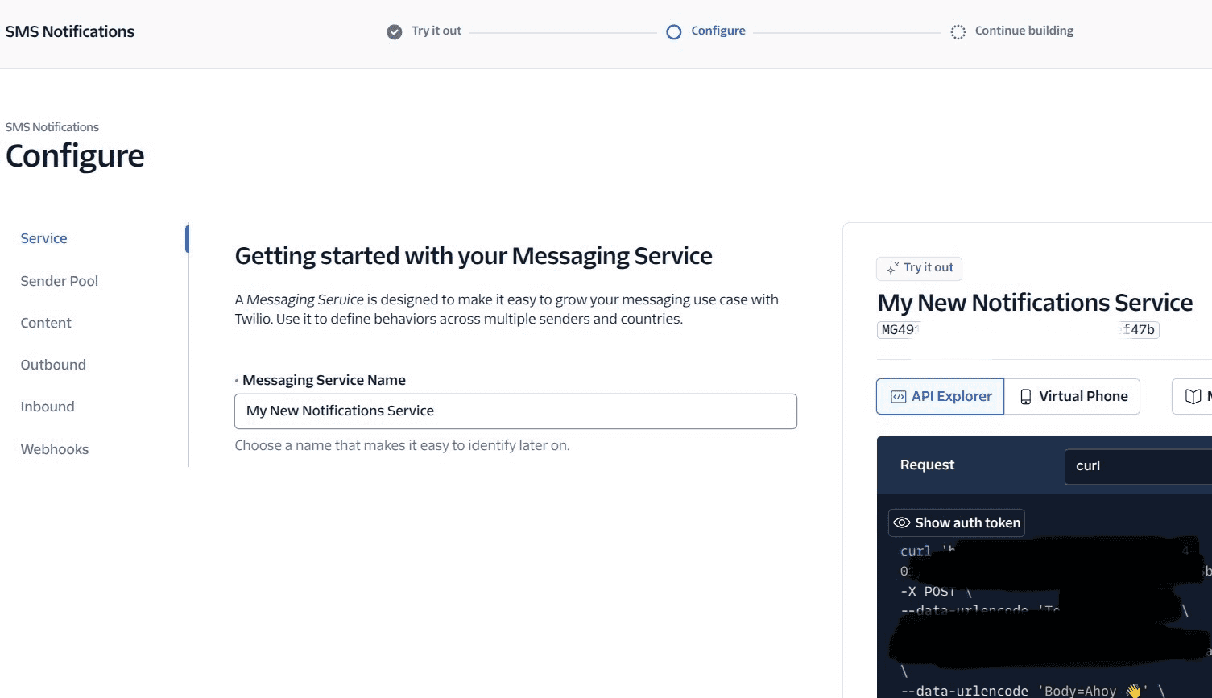Toggle the eye icon to show auth token

pyautogui.click(x=902, y=523)
